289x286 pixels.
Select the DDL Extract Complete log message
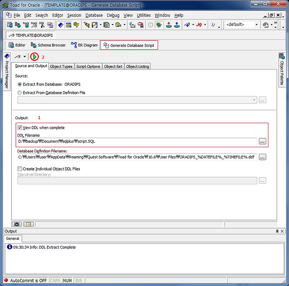[x=44, y=247]
